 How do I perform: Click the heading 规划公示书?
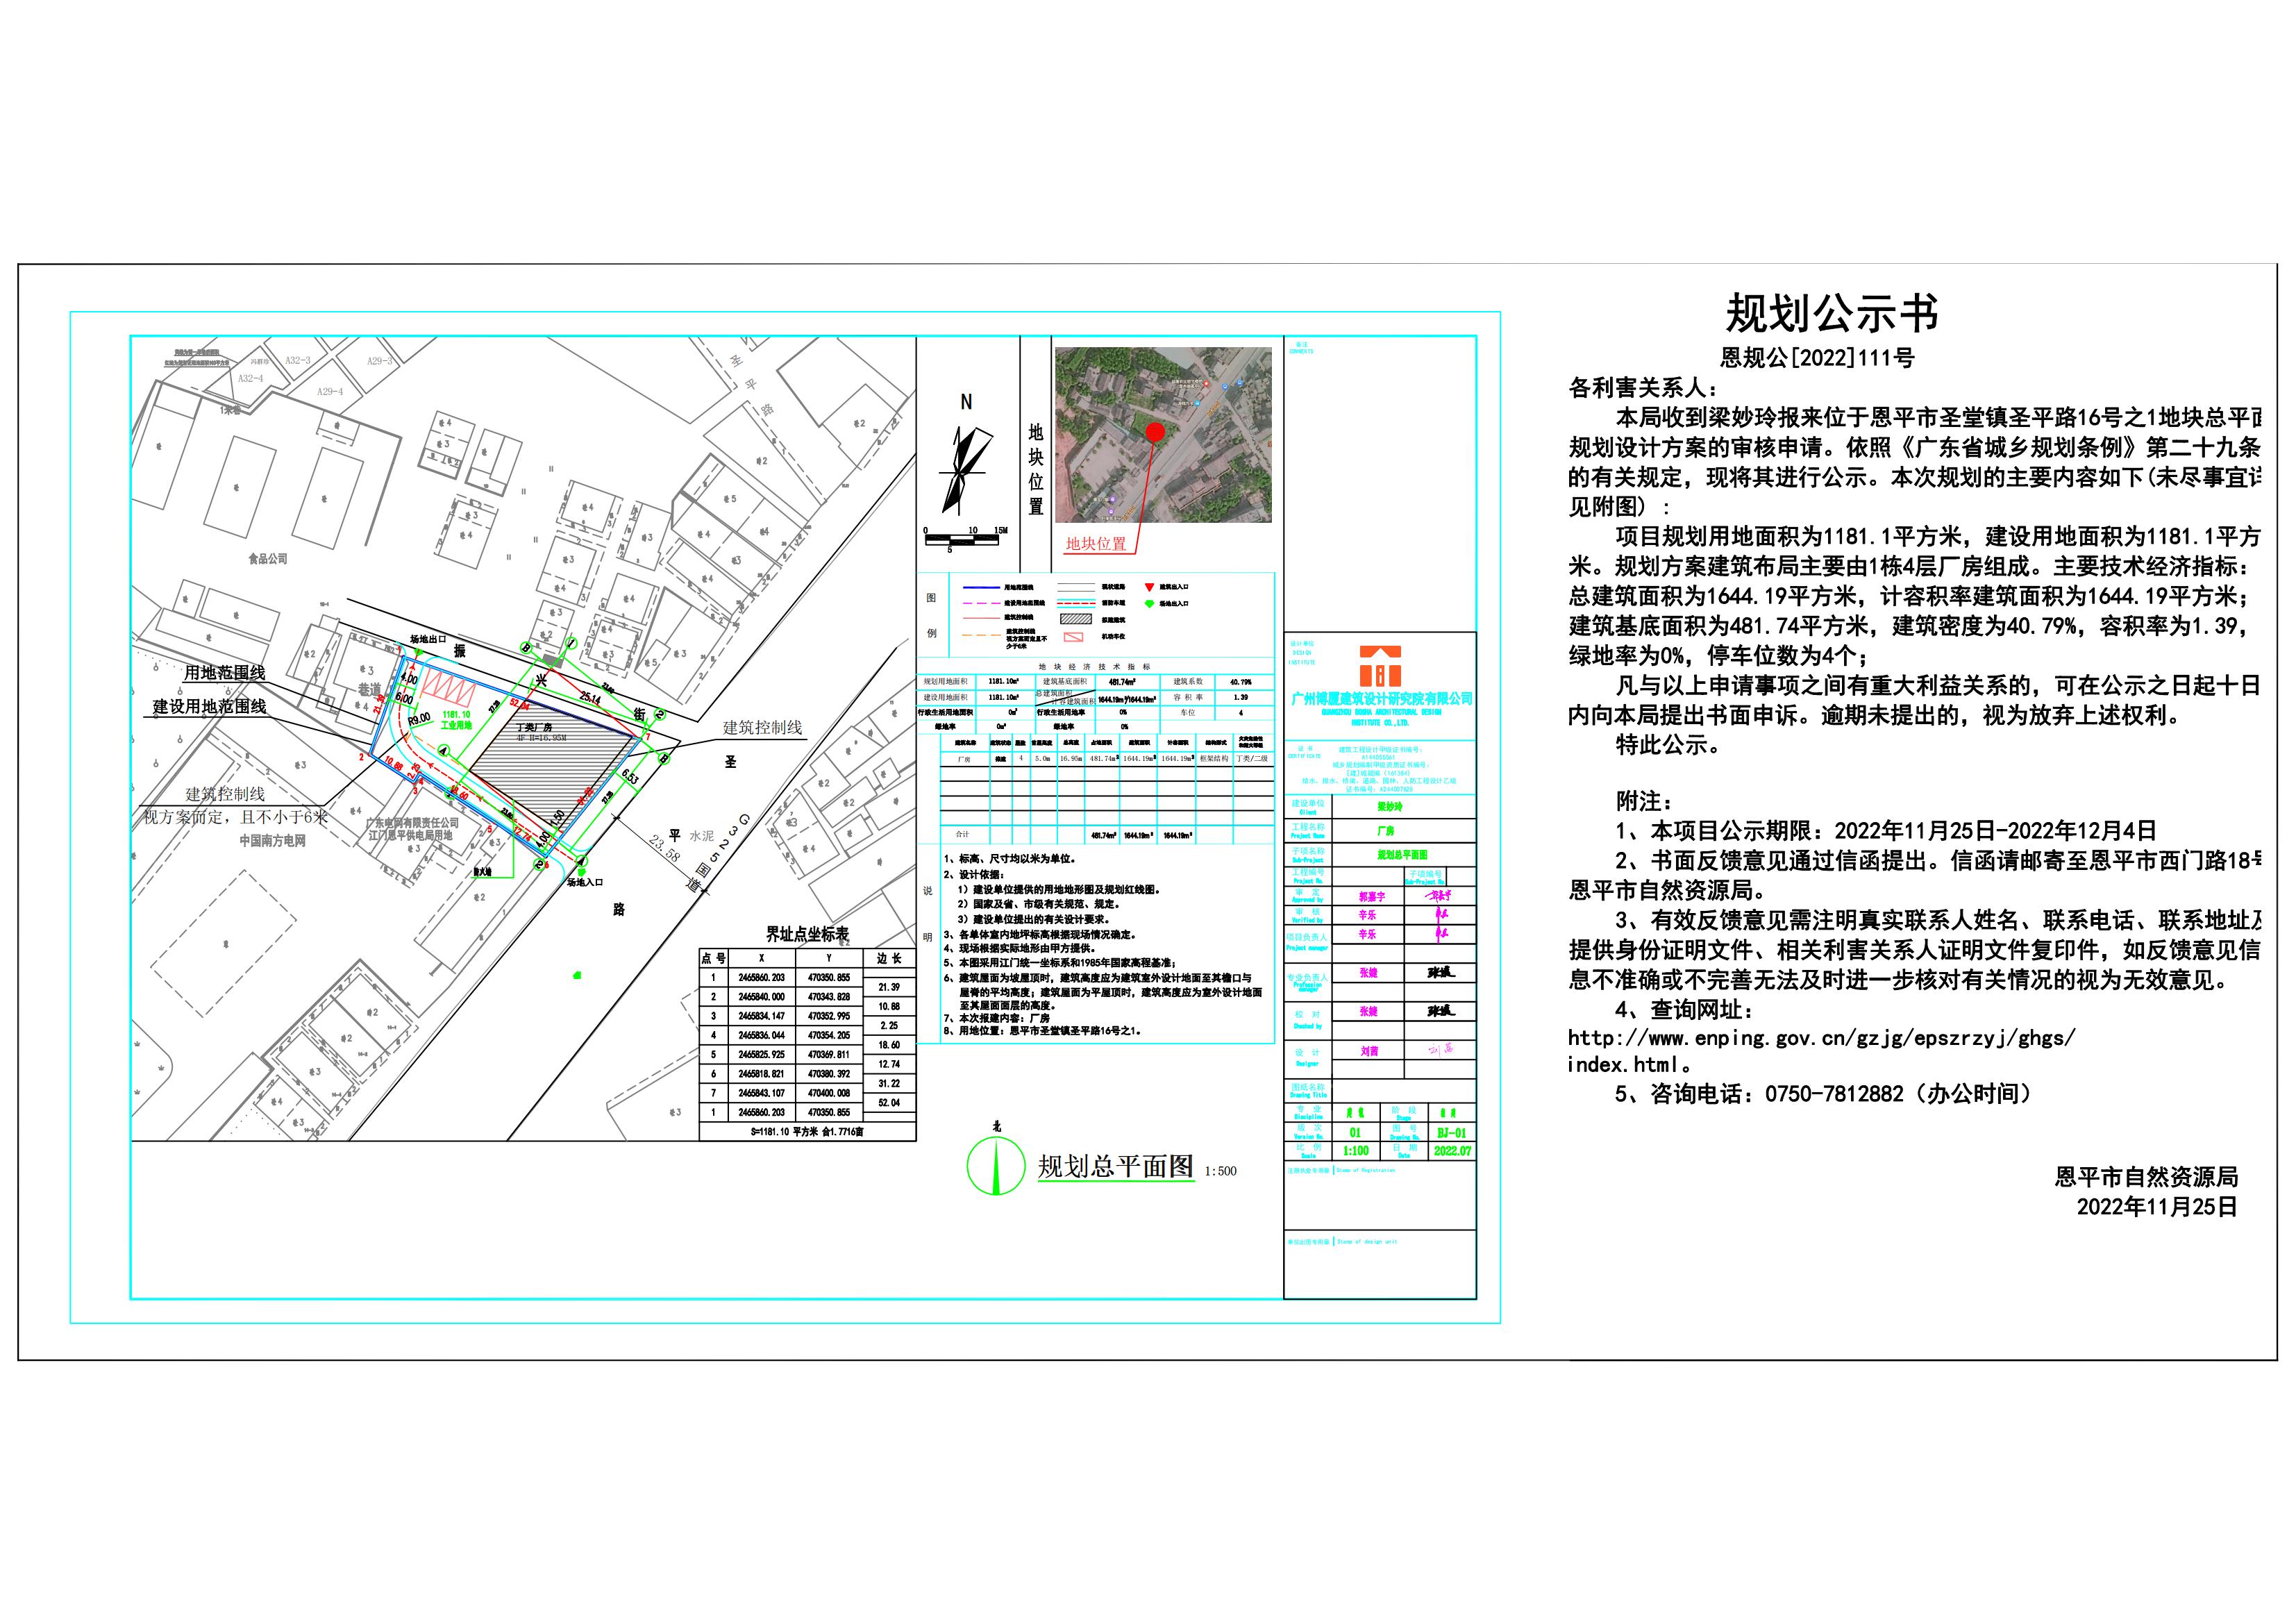click(x=1831, y=314)
